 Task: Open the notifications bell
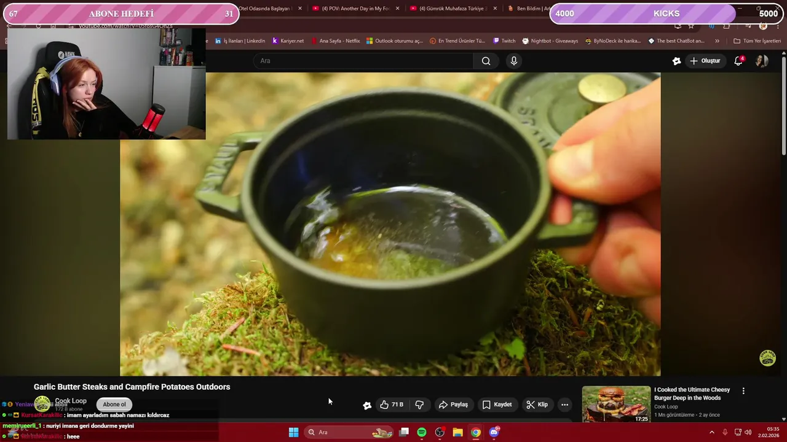(x=738, y=61)
